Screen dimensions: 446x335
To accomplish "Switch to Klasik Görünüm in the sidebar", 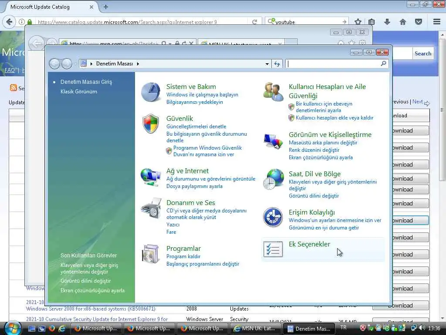I will coord(79,92).
